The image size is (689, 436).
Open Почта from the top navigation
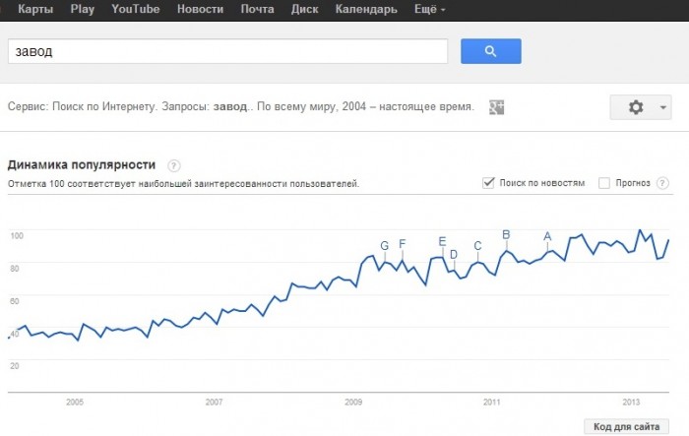258,10
